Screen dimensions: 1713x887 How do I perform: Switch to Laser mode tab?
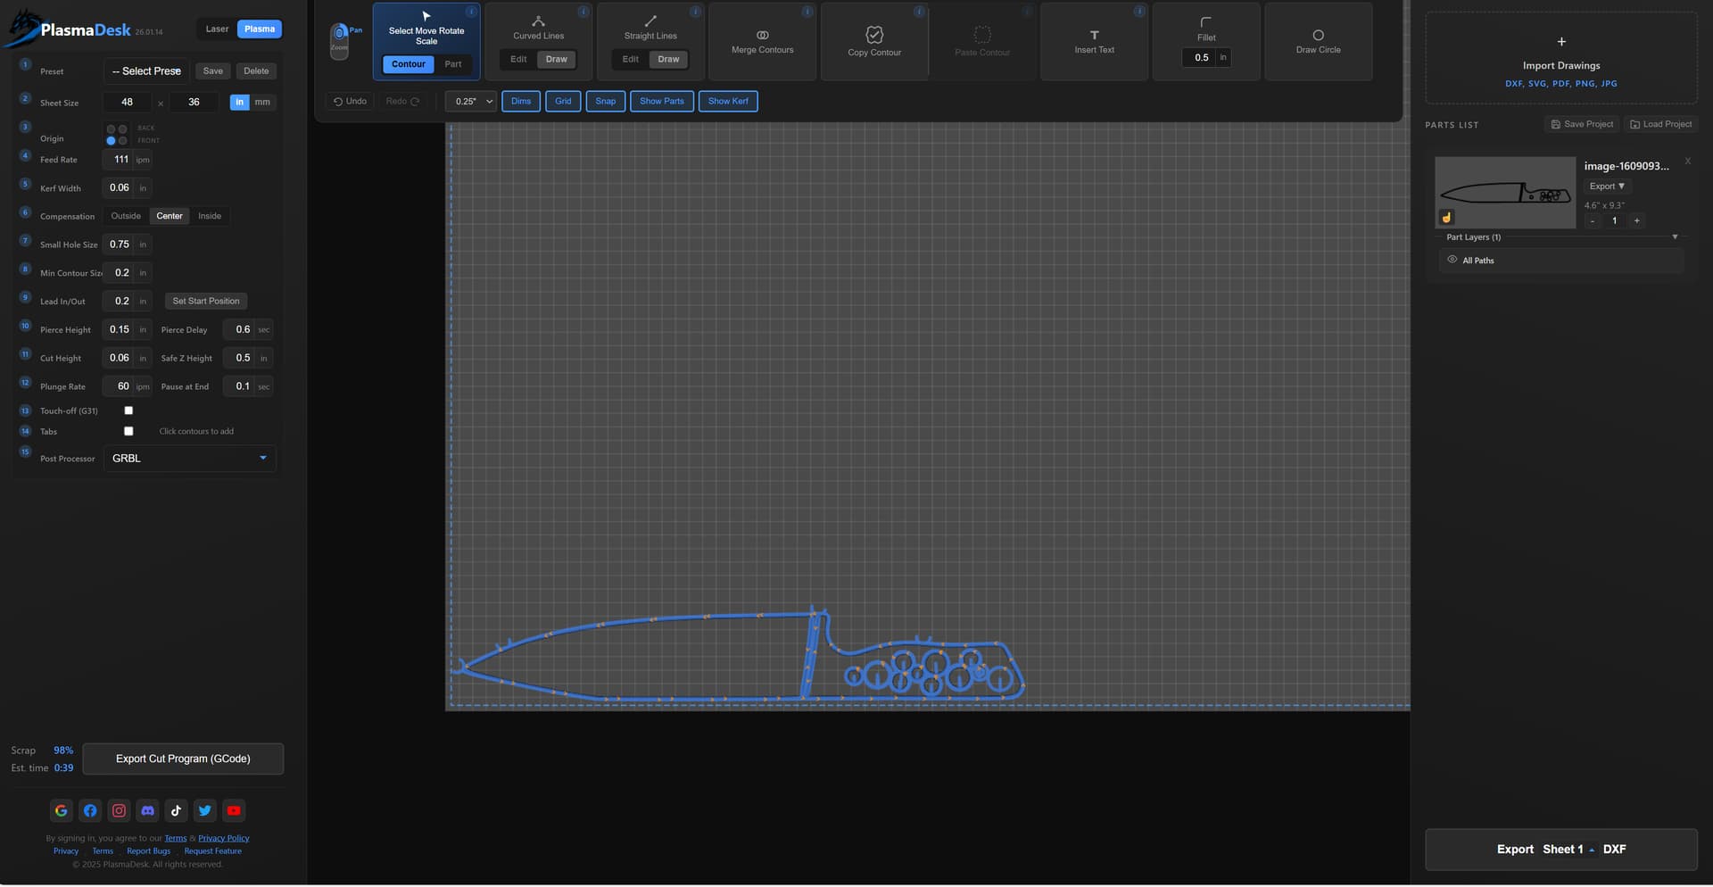pyautogui.click(x=217, y=29)
